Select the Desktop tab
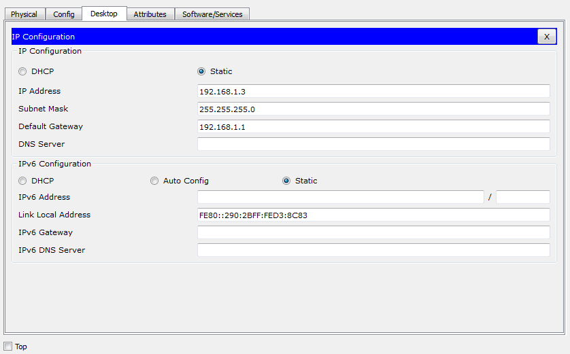The width and height of the screenshot is (570, 354). tap(104, 14)
